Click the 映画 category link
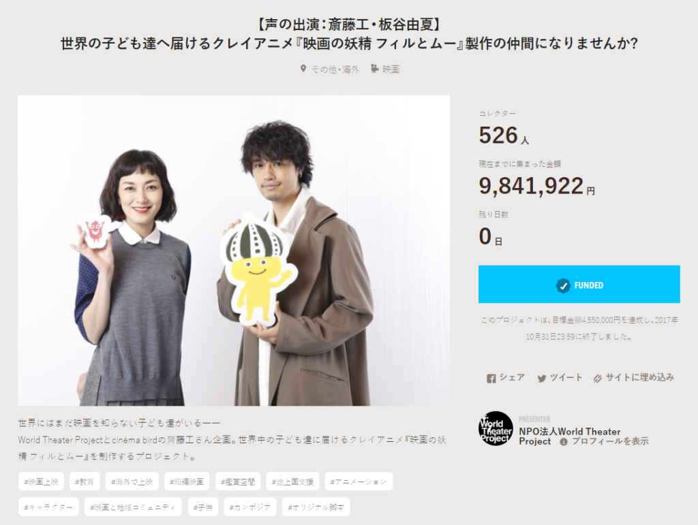The height and width of the screenshot is (525, 698). [391, 69]
